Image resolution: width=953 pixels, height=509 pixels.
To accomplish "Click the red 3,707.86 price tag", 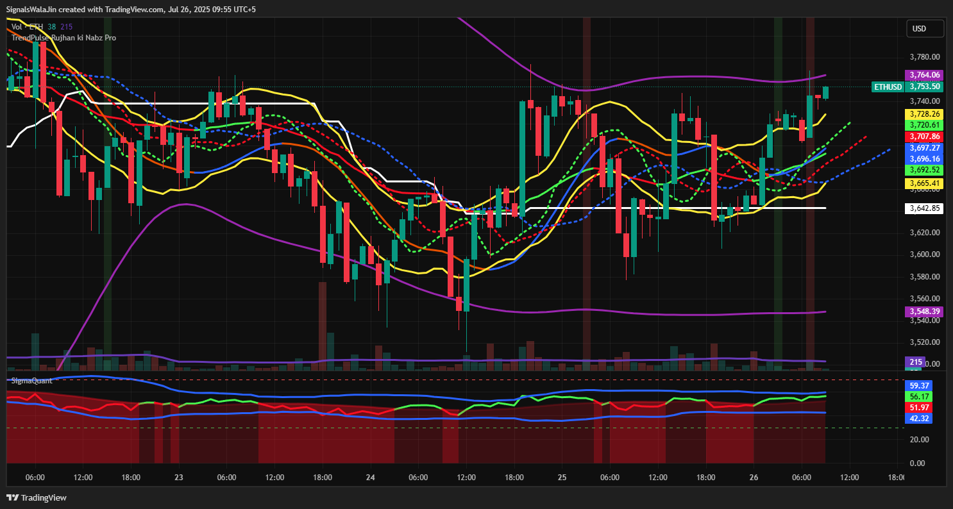I will point(924,137).
